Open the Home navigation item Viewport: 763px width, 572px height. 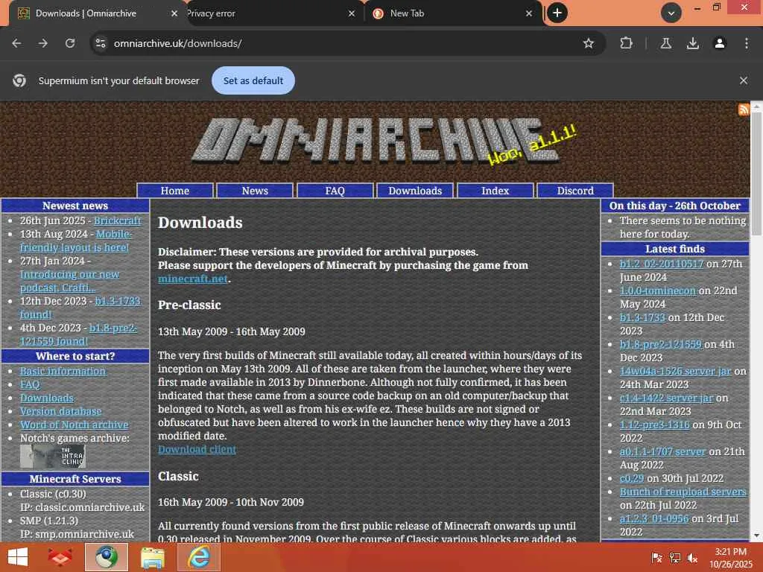174,191
